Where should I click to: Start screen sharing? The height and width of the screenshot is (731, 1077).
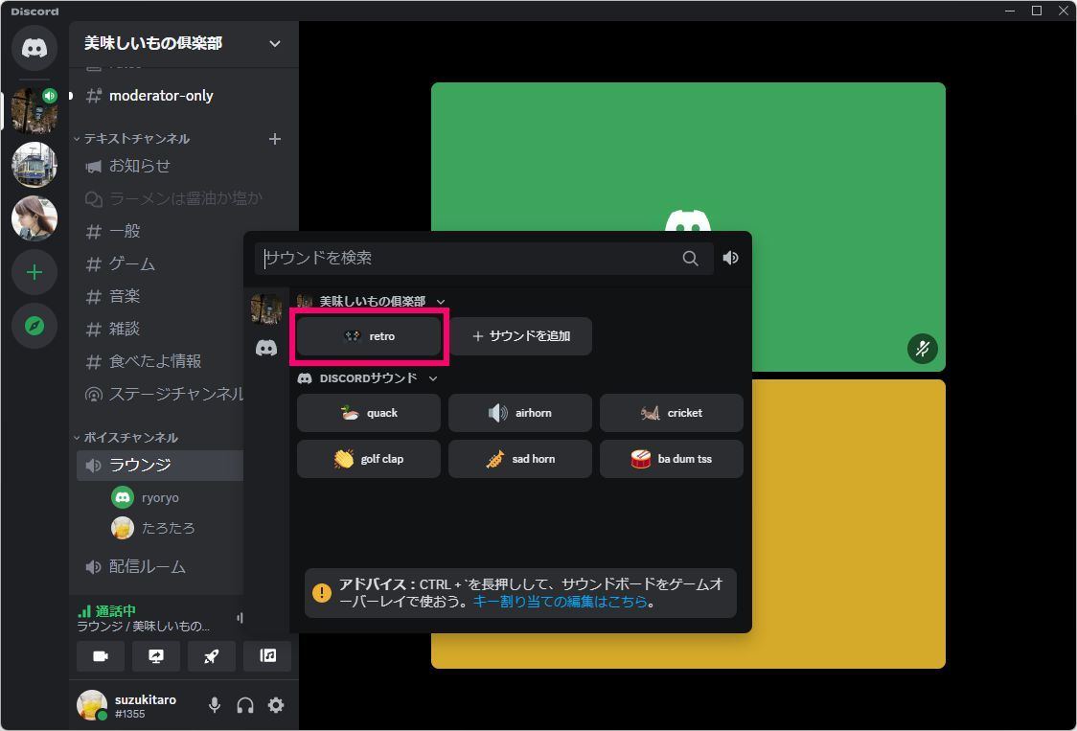point(156,656)
